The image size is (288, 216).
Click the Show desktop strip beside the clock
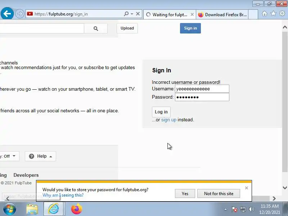click(285, 209)
